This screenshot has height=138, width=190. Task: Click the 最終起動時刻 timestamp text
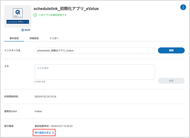(x=54, y=126)
